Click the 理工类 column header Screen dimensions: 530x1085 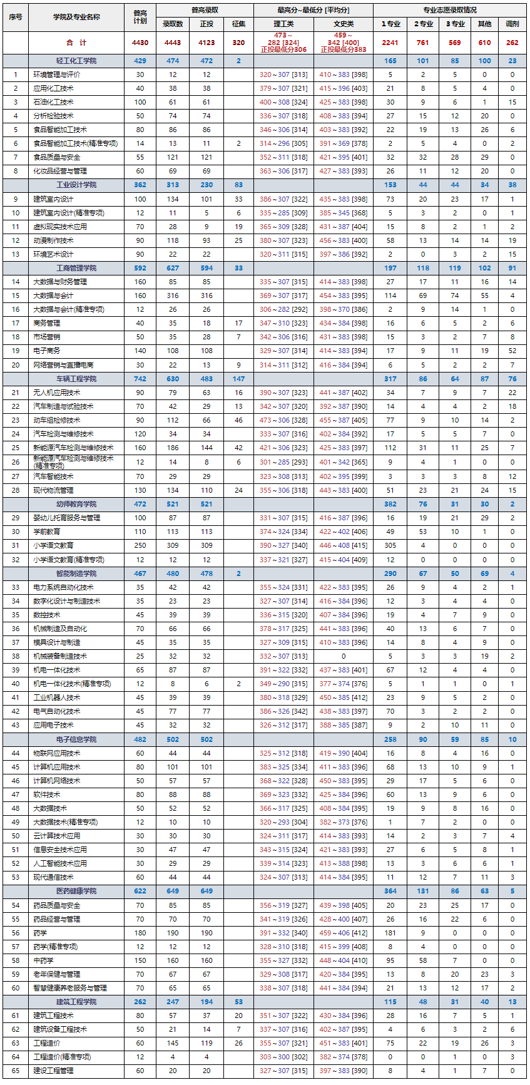[x=283, y=24]
